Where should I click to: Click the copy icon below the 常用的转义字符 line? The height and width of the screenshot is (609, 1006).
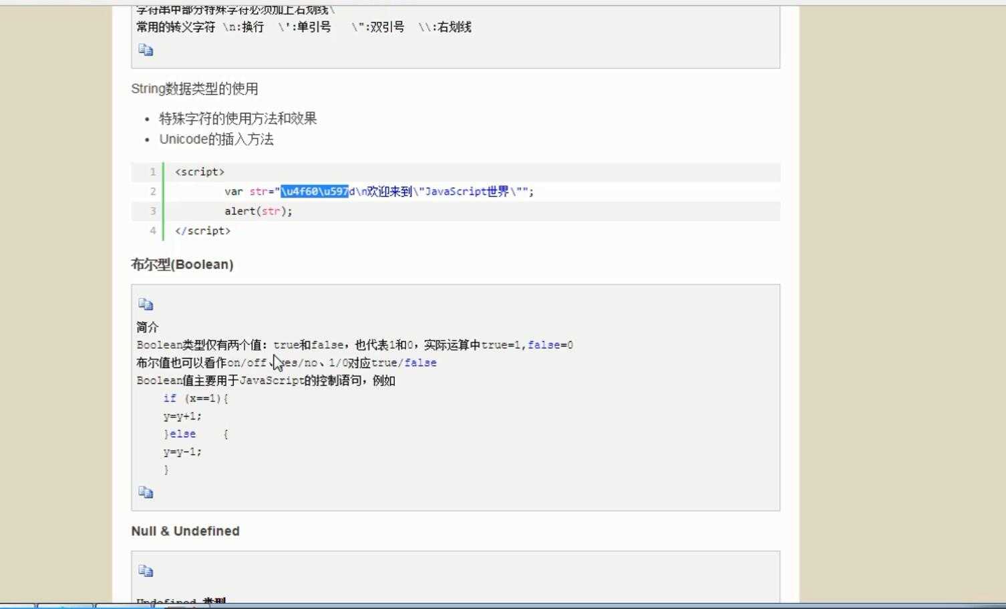click(146, 50)
